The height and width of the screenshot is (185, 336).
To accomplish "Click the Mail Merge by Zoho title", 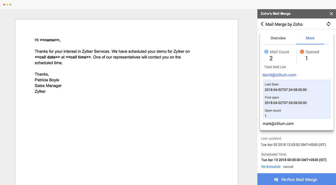I will (x=284, y=24).
